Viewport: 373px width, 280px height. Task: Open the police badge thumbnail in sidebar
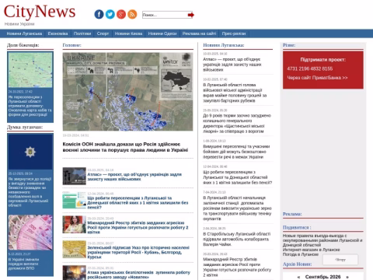tap(30, 152)
